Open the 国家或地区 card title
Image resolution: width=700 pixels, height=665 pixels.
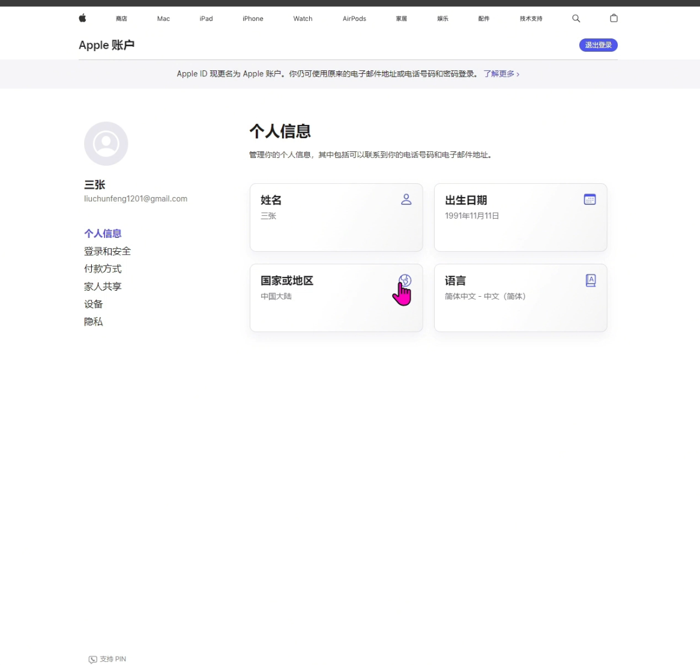(286, 281)
